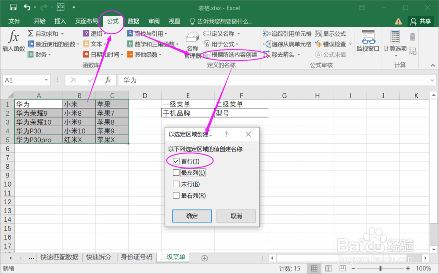
Task: Select cell containing 手机品牌
Action: (187, 113)
